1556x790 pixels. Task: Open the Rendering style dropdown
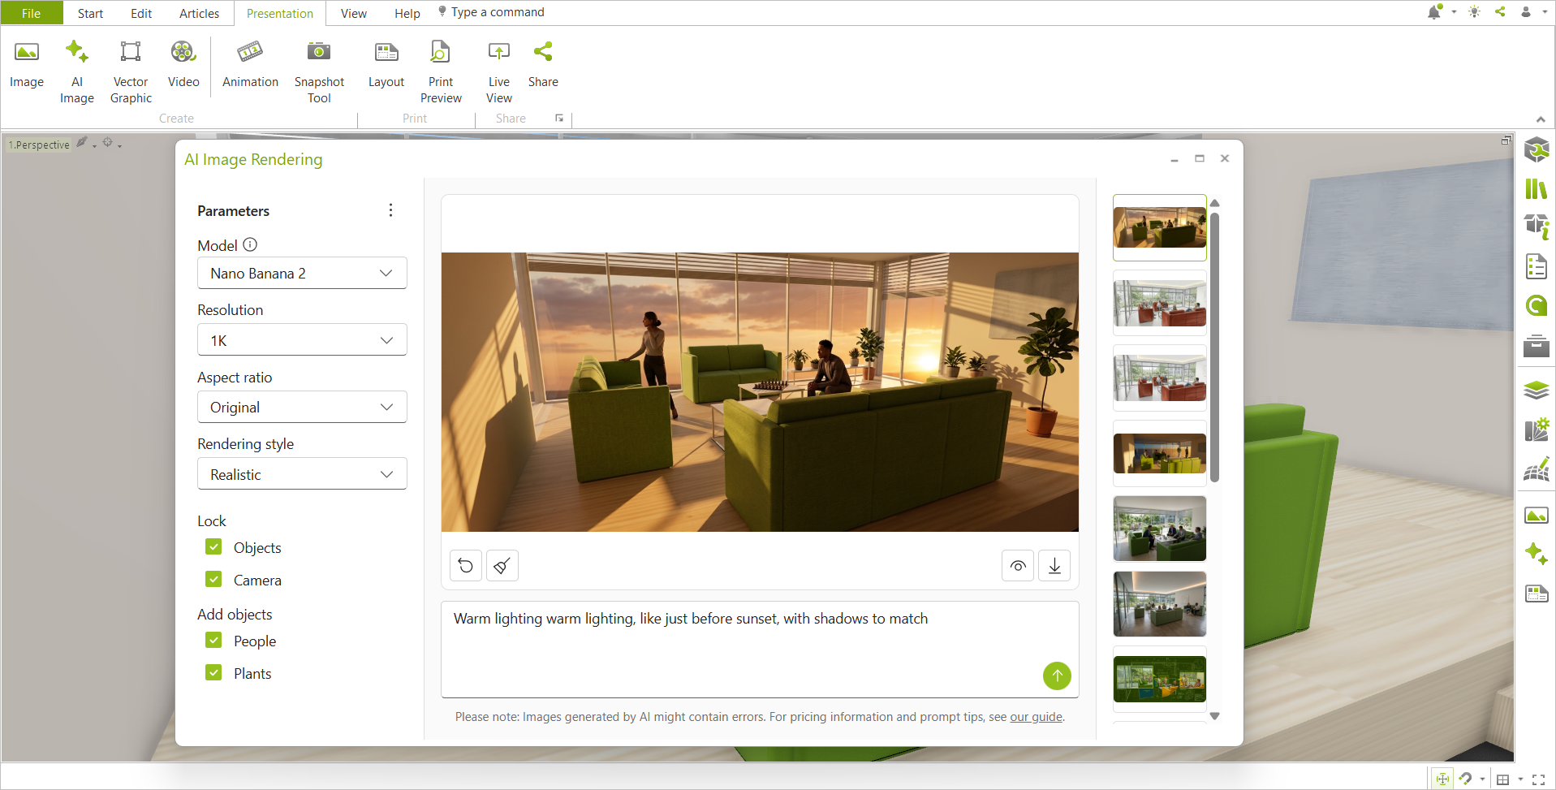[x=302, y=474]
